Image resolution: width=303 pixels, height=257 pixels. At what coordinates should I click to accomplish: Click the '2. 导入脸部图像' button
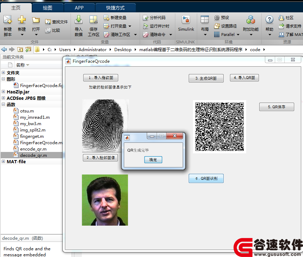click(x=101, y=158)
